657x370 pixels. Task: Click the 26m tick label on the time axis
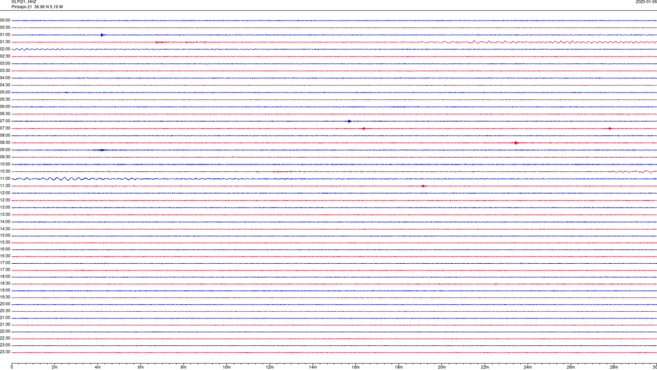[571, 367]
